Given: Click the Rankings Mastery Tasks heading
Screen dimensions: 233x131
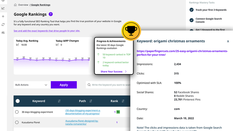Looking at the screenshot, I should pos(202,3).
